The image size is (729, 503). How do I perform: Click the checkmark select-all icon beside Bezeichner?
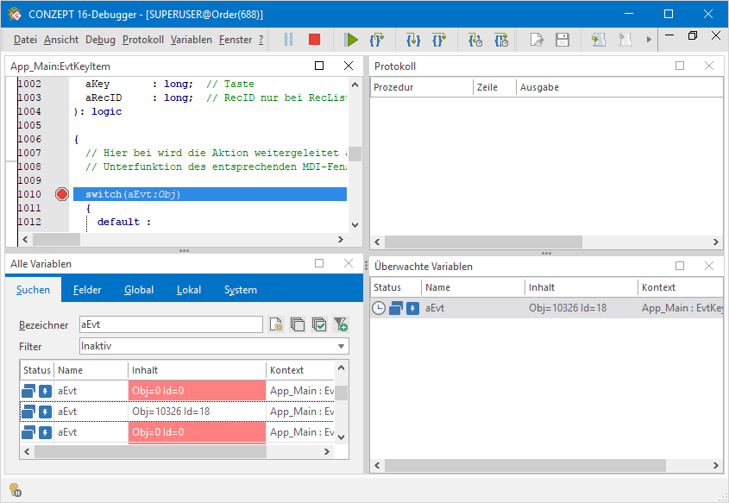pos(319,324)
